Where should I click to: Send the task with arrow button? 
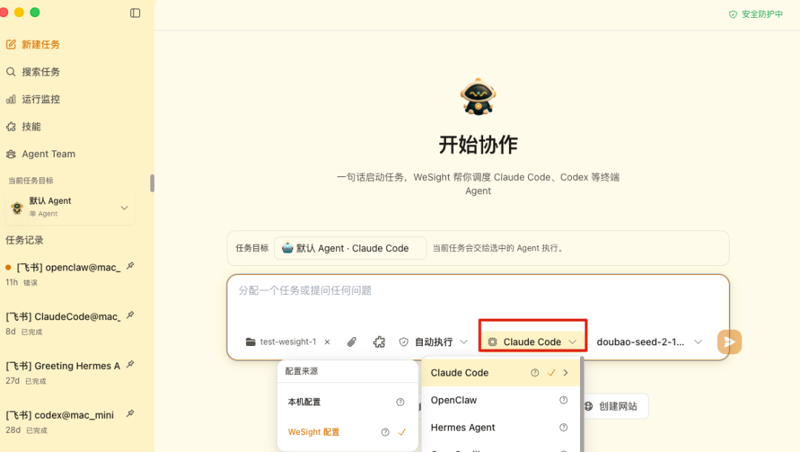point(729,342)
